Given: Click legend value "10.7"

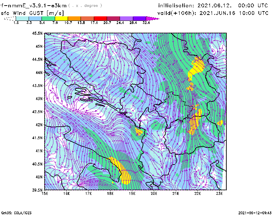Looking at the screenshot, I should tap(68, 23).
